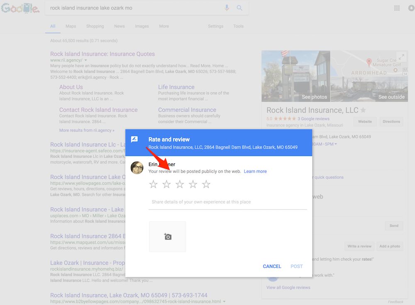Click Erin's profile picture in the dialog
This screenshot has width=415, height=305.
click(137, 168)
